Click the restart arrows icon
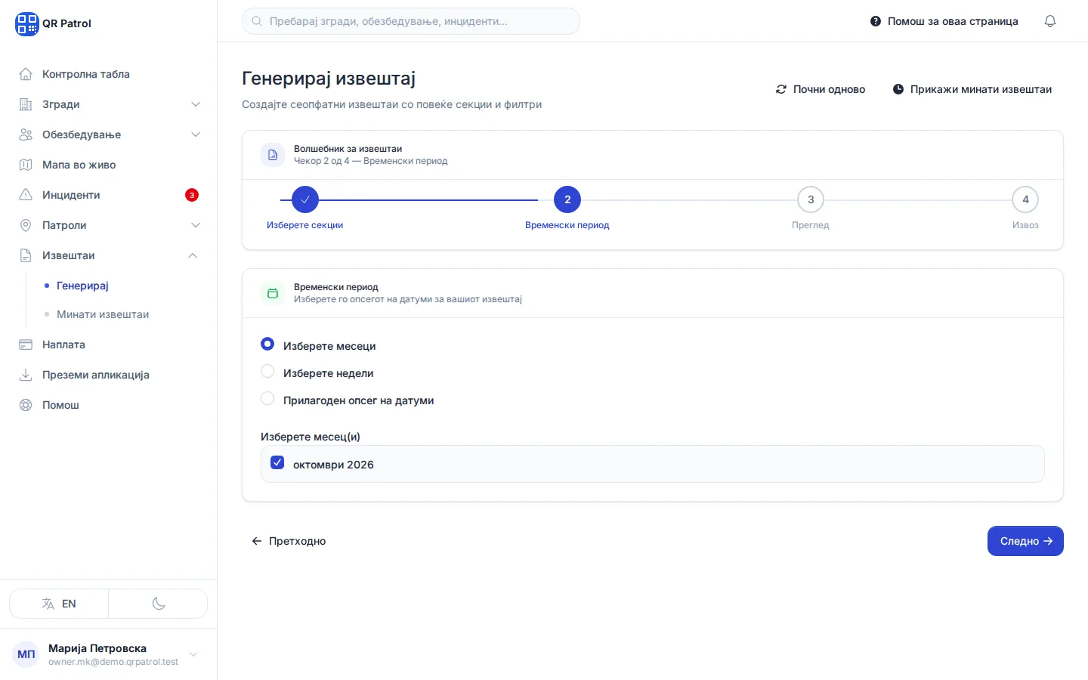Screen dimensions: 1088x680 [x=781, y=89]
